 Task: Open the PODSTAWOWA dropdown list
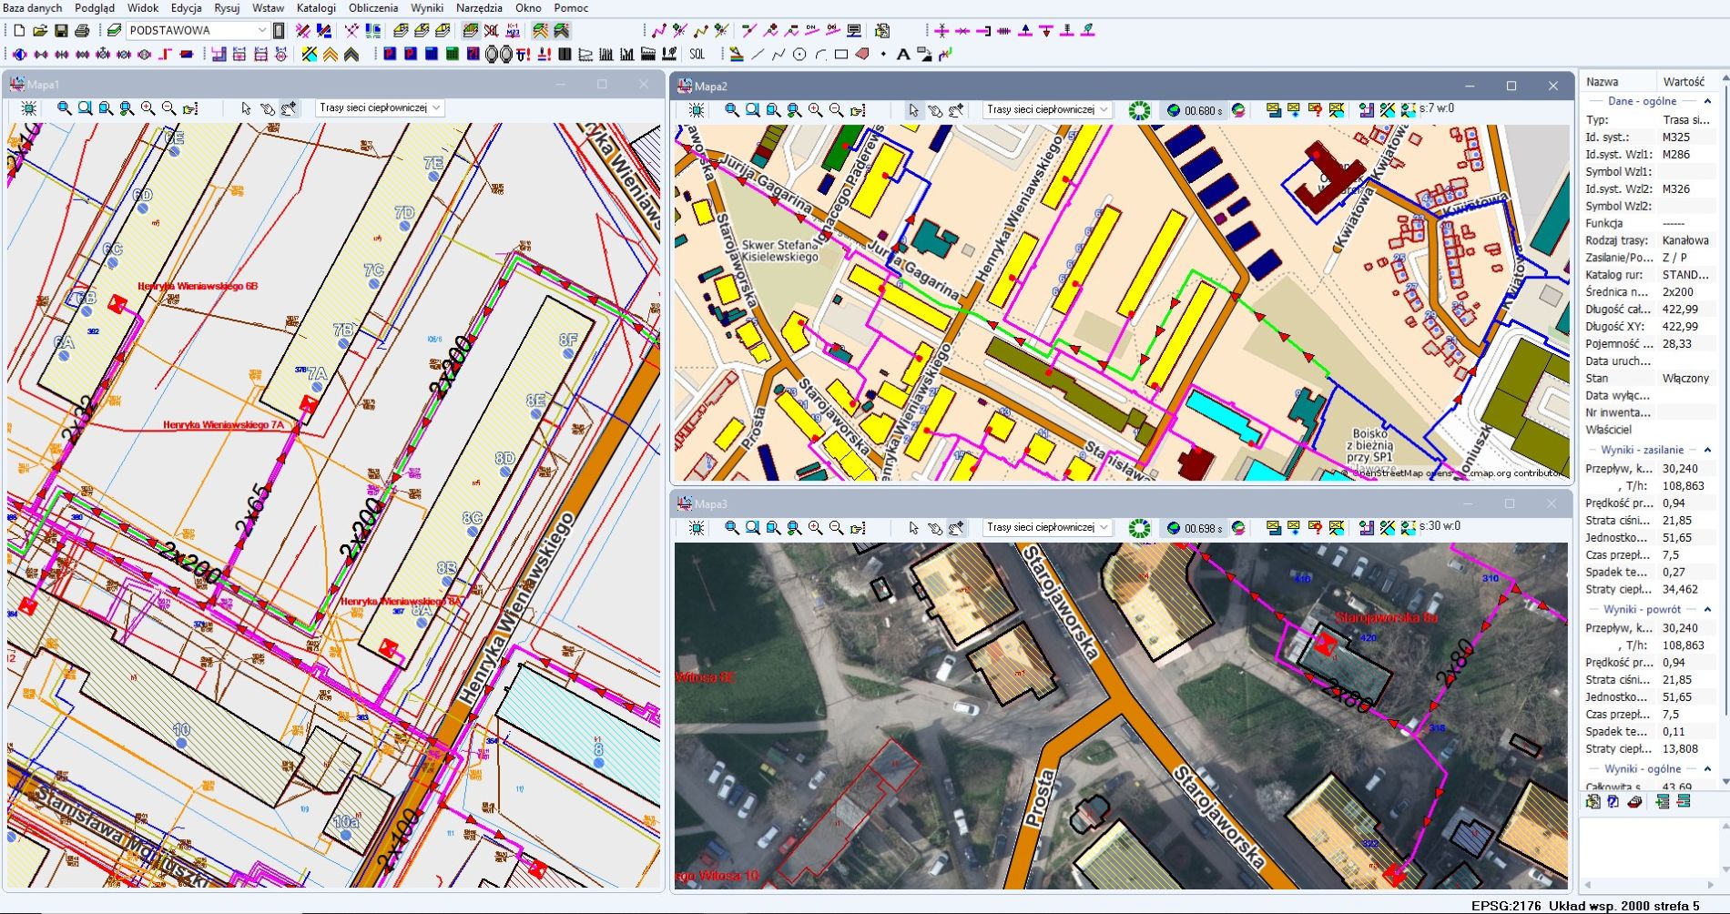tap(262, 31)
